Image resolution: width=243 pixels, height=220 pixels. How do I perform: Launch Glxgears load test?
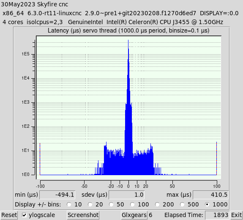coord(134,215)
